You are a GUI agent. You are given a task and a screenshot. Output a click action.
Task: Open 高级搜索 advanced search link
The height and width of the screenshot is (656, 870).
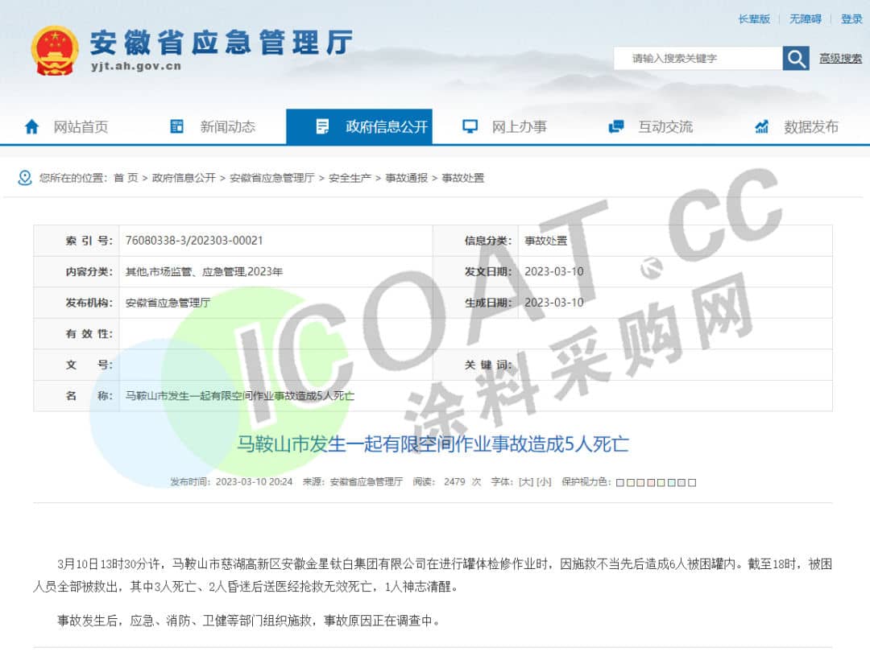[840, 58]
